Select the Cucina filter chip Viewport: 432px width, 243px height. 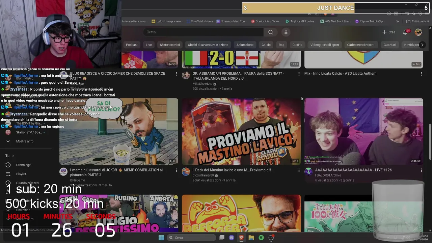coord(297,45)
